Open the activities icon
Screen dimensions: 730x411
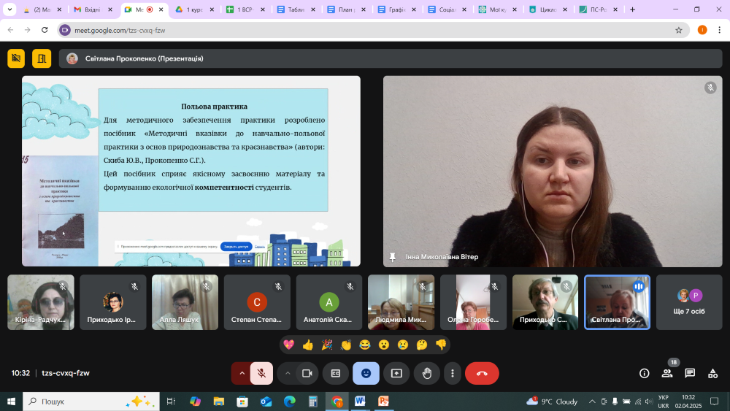coord(712,373)
